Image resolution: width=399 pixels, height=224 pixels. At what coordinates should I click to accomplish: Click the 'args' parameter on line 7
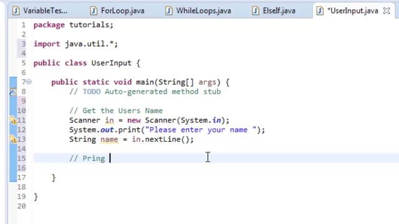[208, 82]
